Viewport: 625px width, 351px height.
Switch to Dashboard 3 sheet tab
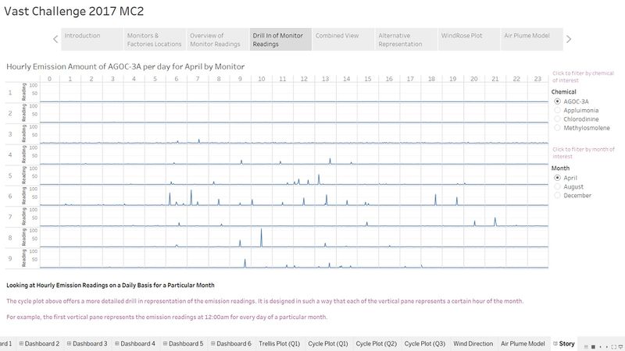(87, 343)
